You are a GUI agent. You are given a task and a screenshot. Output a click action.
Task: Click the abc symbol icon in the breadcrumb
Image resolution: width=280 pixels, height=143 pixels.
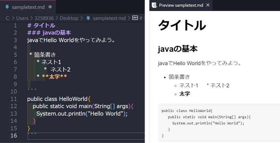click(135, 18)
